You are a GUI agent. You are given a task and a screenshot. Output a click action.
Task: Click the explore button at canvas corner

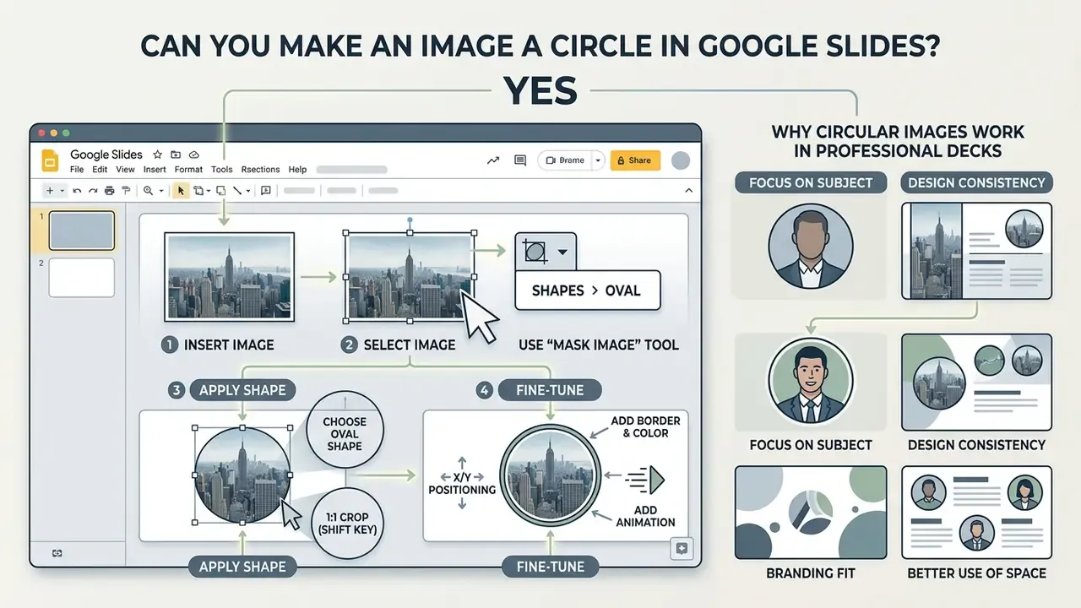pos(682,548)
